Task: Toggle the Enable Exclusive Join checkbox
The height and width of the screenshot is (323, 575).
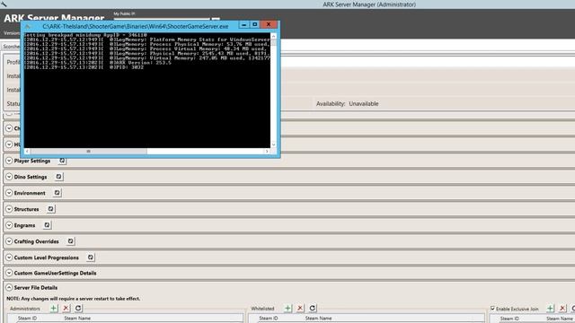Action: [492, 309]
